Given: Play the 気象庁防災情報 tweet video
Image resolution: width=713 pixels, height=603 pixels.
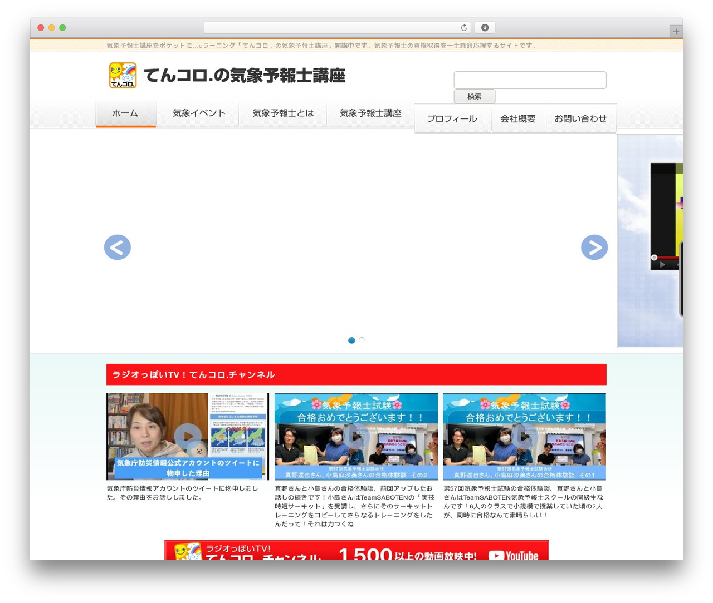Looking at the screenshot, I should pos(188,436).
